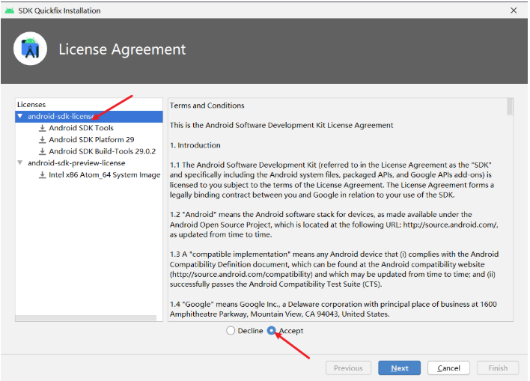Collapse the android-sdk-preview-license tree node

(20, 162)
